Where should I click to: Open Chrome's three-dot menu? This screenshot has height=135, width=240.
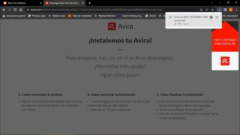pos(237,10)
